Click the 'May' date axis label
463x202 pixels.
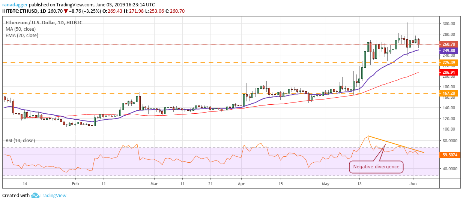tap(326, 184)
